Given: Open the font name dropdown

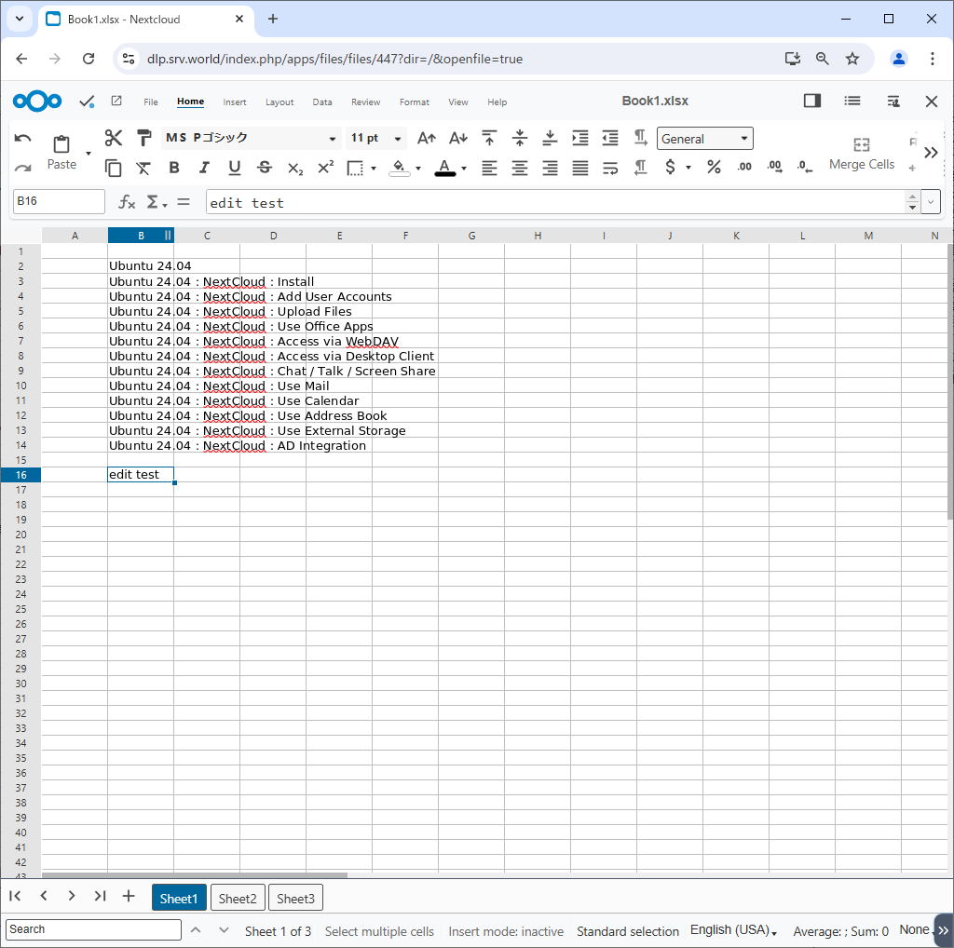Looking at the screenshot, I should (x=333, y=139).
